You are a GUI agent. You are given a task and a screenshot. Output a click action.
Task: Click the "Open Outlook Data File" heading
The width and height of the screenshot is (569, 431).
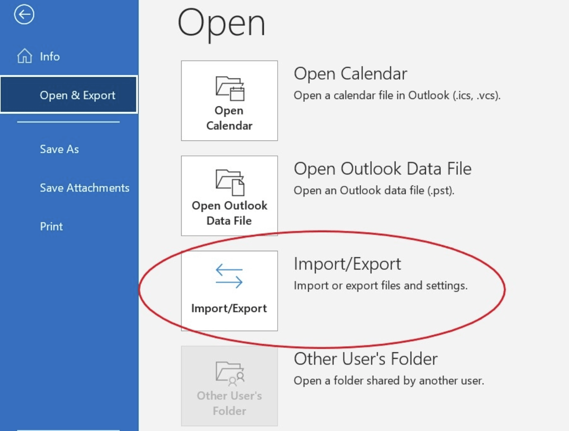pyautogui.click(x=383, y=169)
